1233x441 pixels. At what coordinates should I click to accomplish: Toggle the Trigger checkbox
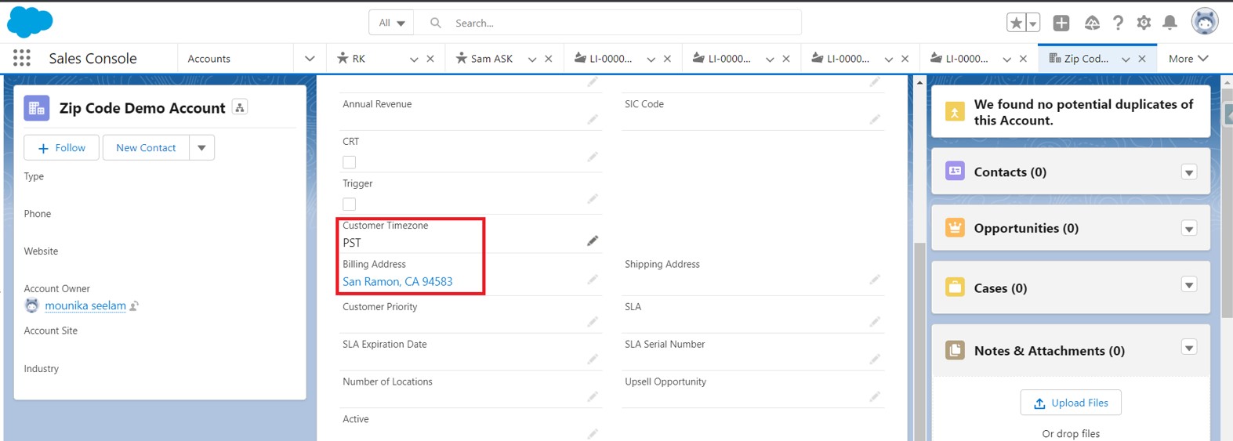click(x=350, y=204)
